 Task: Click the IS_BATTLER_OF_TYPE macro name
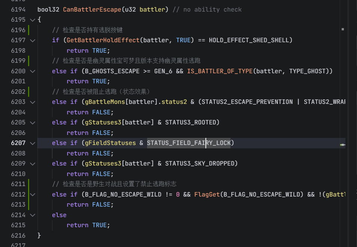point(220,71)
